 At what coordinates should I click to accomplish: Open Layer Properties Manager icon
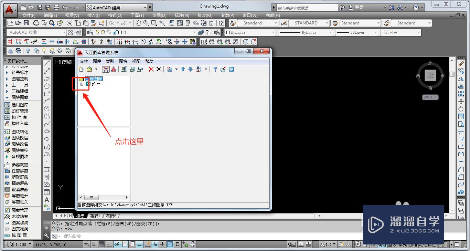pyautogui.click(x=90, y=32)
